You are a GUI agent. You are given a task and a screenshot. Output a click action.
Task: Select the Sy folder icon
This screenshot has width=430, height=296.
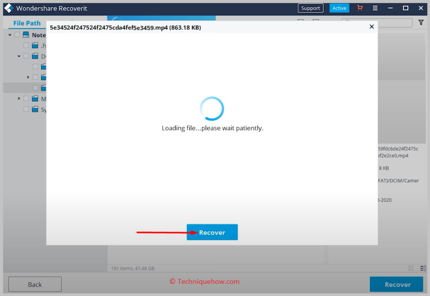coord(35,109)
